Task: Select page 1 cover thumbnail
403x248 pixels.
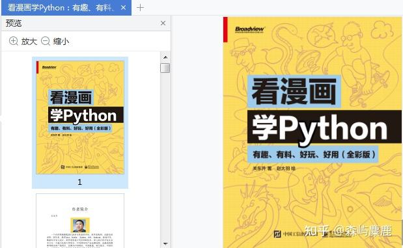Action: pos(80,117)
